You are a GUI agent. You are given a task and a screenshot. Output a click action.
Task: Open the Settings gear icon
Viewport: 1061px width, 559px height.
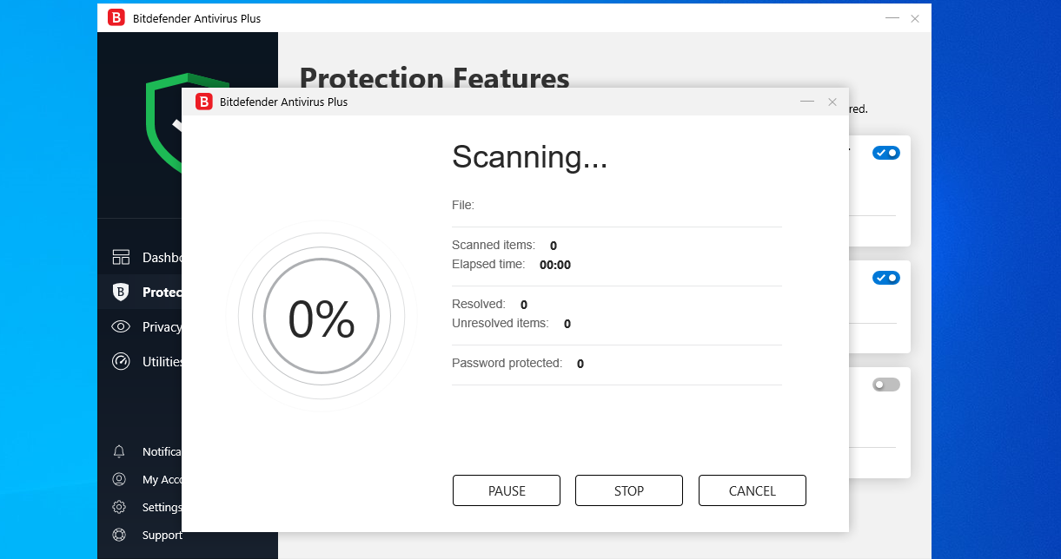click(x=120, y=507)
